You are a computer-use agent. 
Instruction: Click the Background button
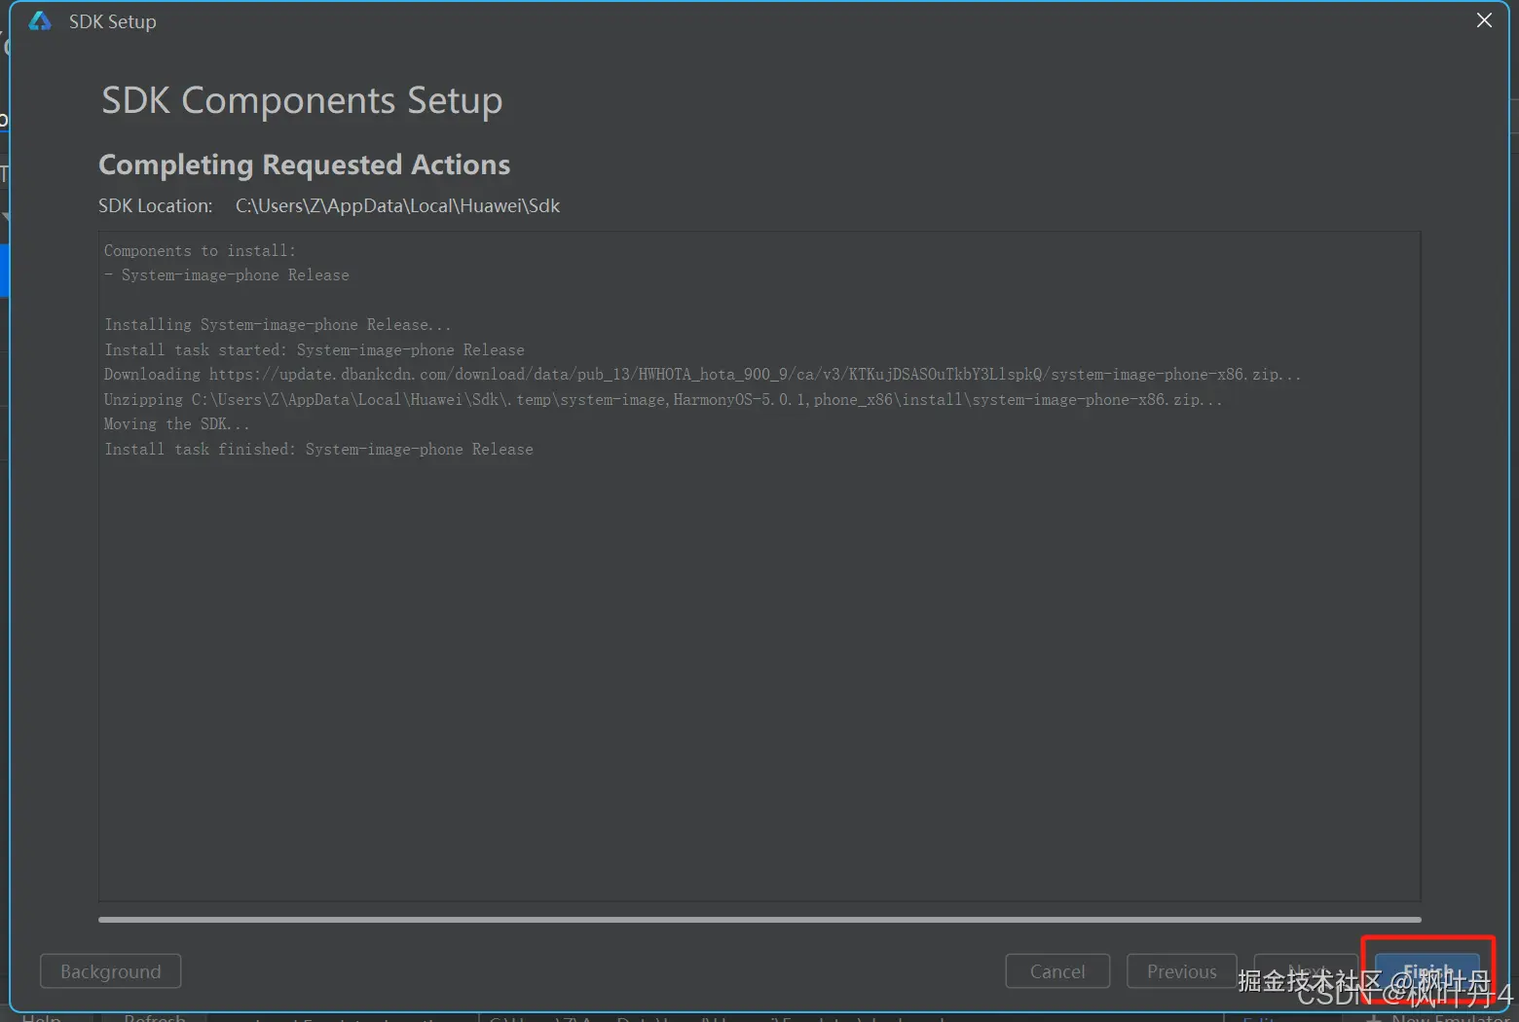pyautogui.click(x=110, y=971)
